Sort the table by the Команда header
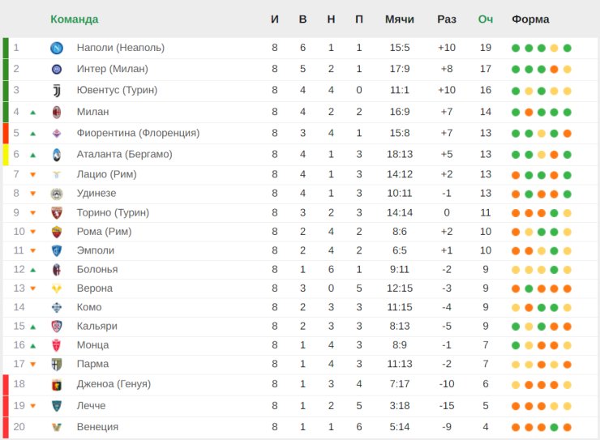600x440 pixels. 75,19
